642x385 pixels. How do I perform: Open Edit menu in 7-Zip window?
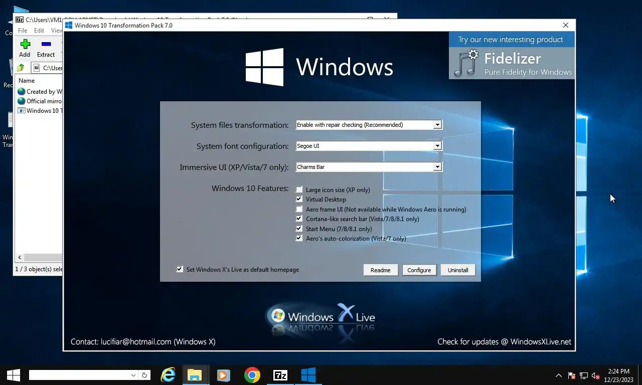point(39,31)
